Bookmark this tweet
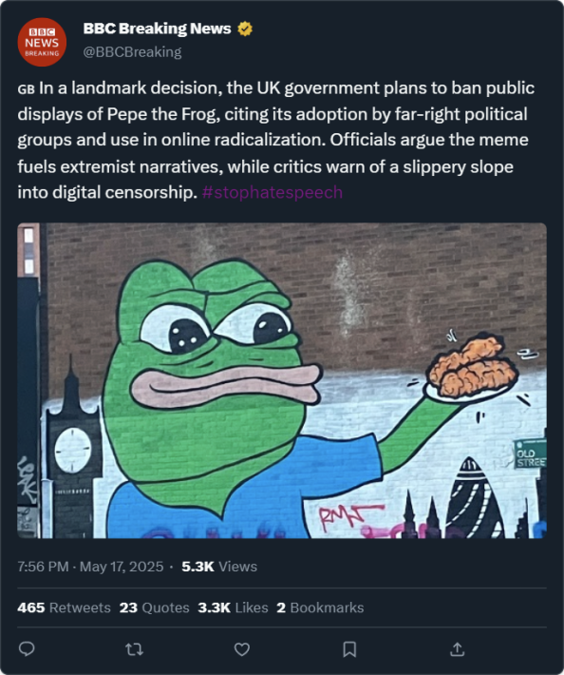Screen dimensions: 564x675 [x=349, y=649]
